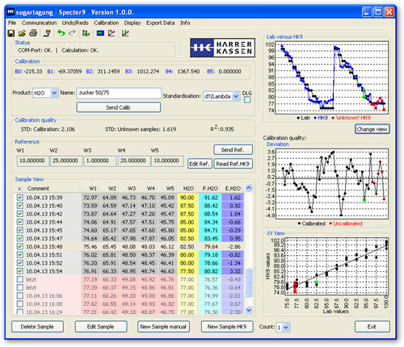Click the Delete Sample button
The height and width of the screenshot is (347, 404).
click(37, 327)
